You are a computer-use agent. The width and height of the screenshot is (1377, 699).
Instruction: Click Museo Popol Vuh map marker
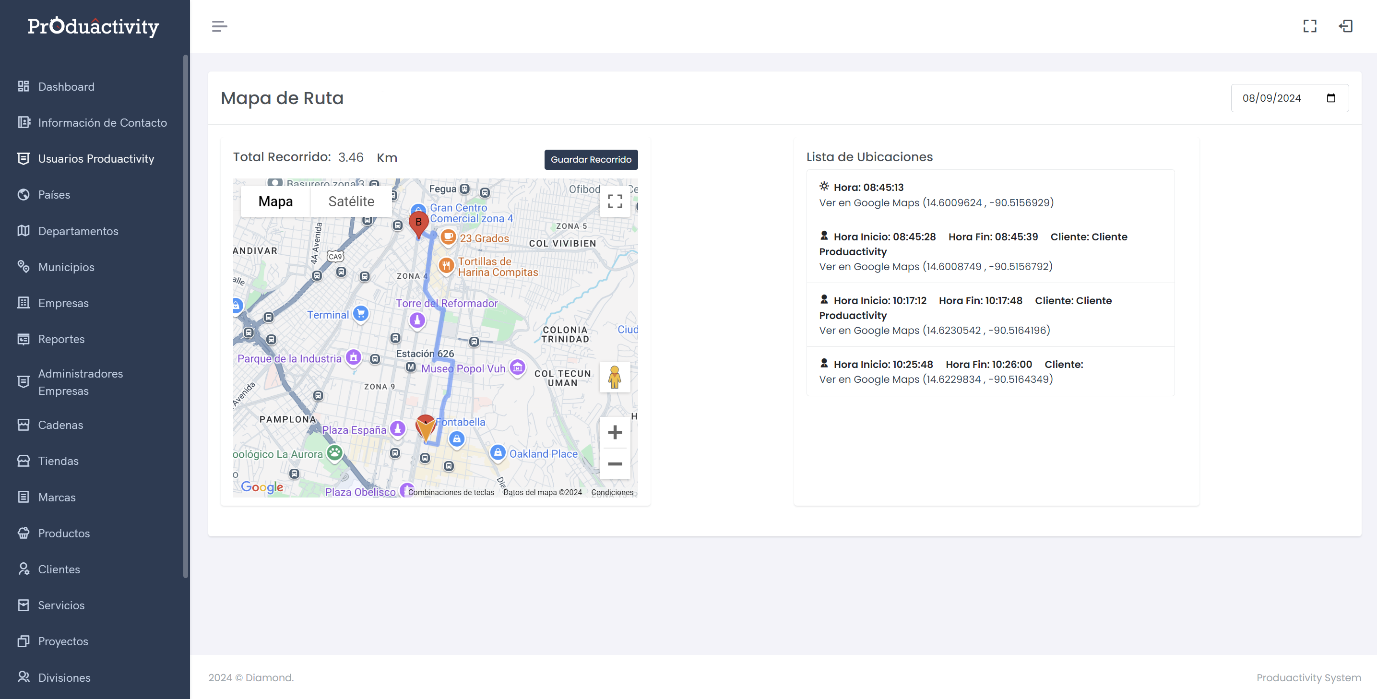click(517, 367)
